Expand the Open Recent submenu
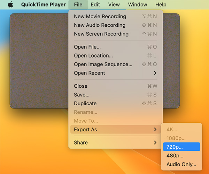This screenshot has height=174, width=209. pos(115,73)
